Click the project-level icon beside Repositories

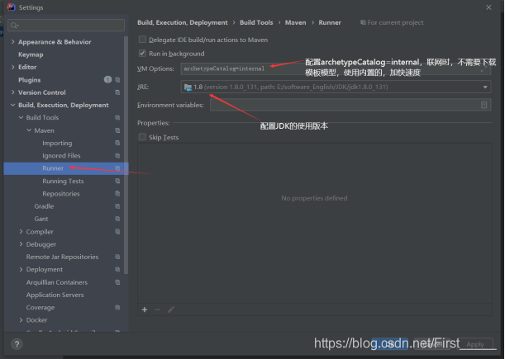pyautogui.click(x=117, y=194)
